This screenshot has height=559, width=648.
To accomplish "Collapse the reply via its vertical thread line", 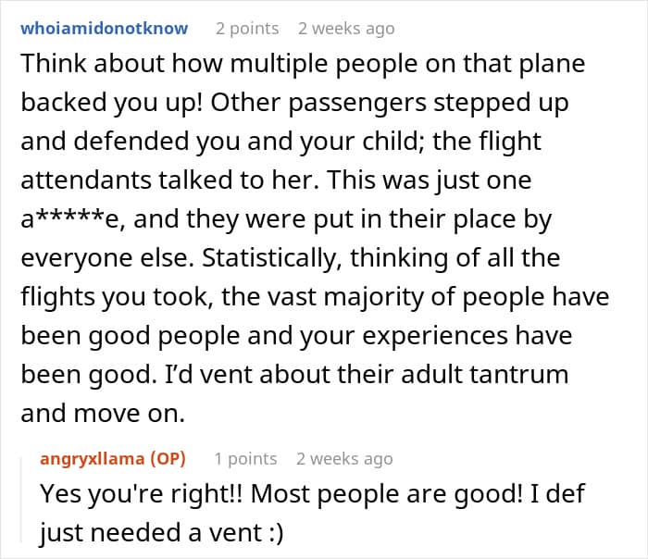I will click(x=21, y=499).
